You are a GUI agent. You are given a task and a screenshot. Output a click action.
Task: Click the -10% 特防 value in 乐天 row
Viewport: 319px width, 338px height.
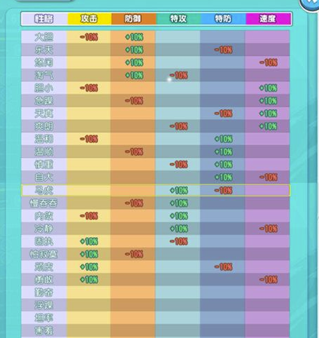223,50
